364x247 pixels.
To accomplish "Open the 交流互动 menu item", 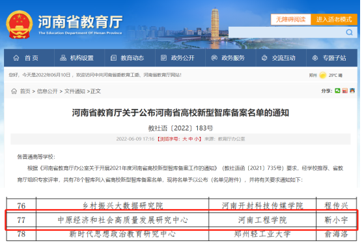I will 281,58.
